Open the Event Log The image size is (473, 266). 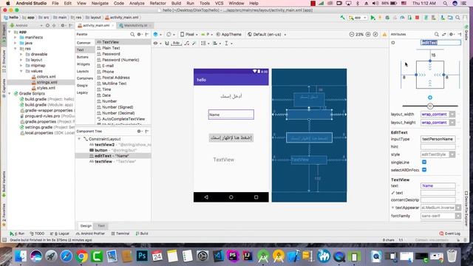click(450, 233)
